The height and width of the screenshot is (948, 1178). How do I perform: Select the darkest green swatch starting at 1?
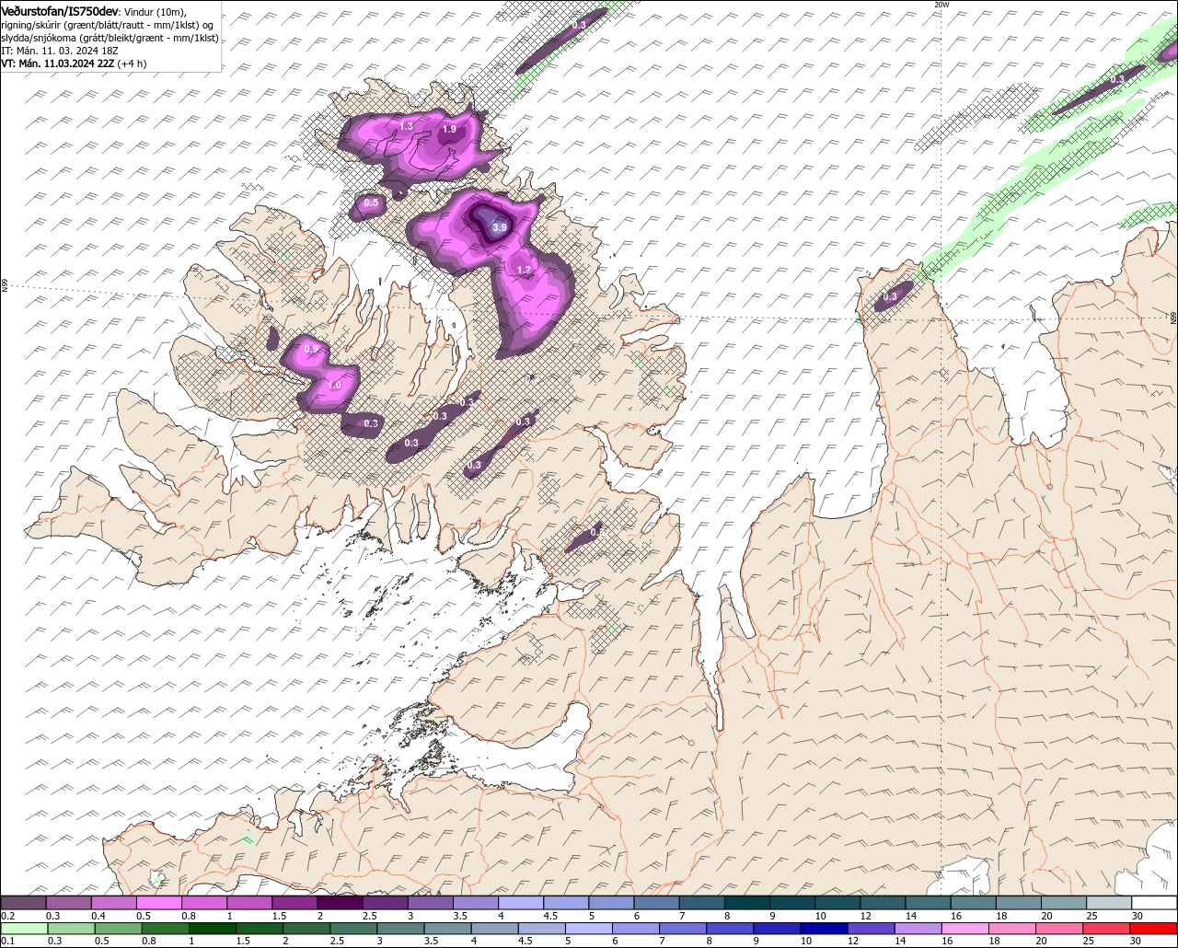pyautogui.click(x=212, y=928)
